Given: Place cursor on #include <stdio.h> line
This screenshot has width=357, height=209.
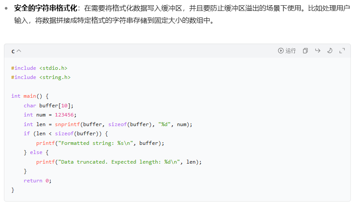Looking at the screenshot, I should point(39,68).
